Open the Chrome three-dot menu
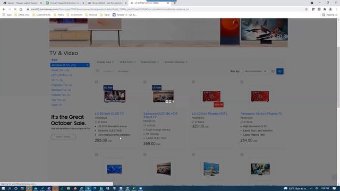This screenshot has width=340, height=191. tap(336, 10)
